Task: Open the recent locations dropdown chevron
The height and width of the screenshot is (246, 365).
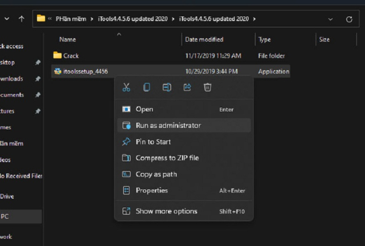Action: 7,19
